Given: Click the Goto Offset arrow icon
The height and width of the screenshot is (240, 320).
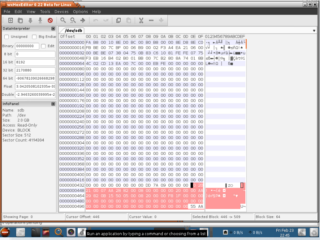Looking at the screenshot, I should pos(83,20).
